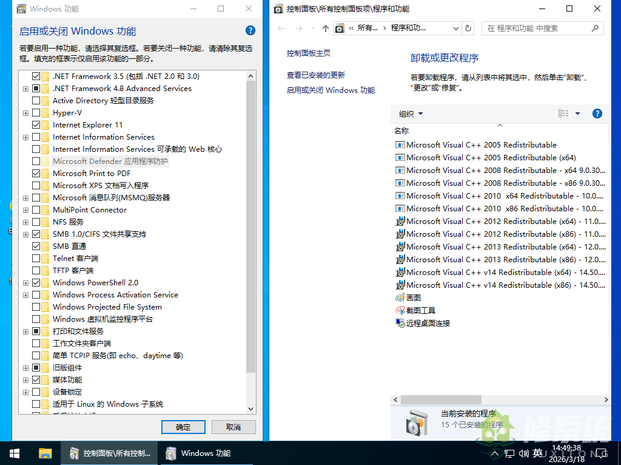
Task: Select the 画图 program entry
Action: click(x=414, y=297)
